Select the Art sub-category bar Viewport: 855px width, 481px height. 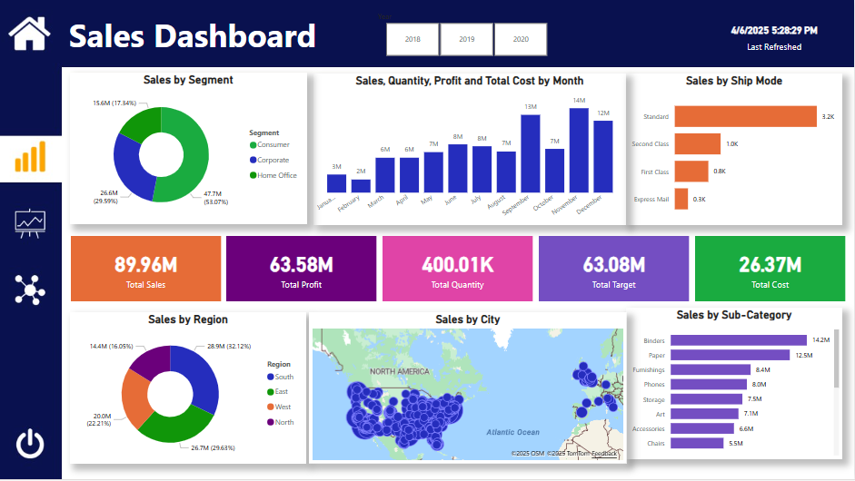(704, 414)
